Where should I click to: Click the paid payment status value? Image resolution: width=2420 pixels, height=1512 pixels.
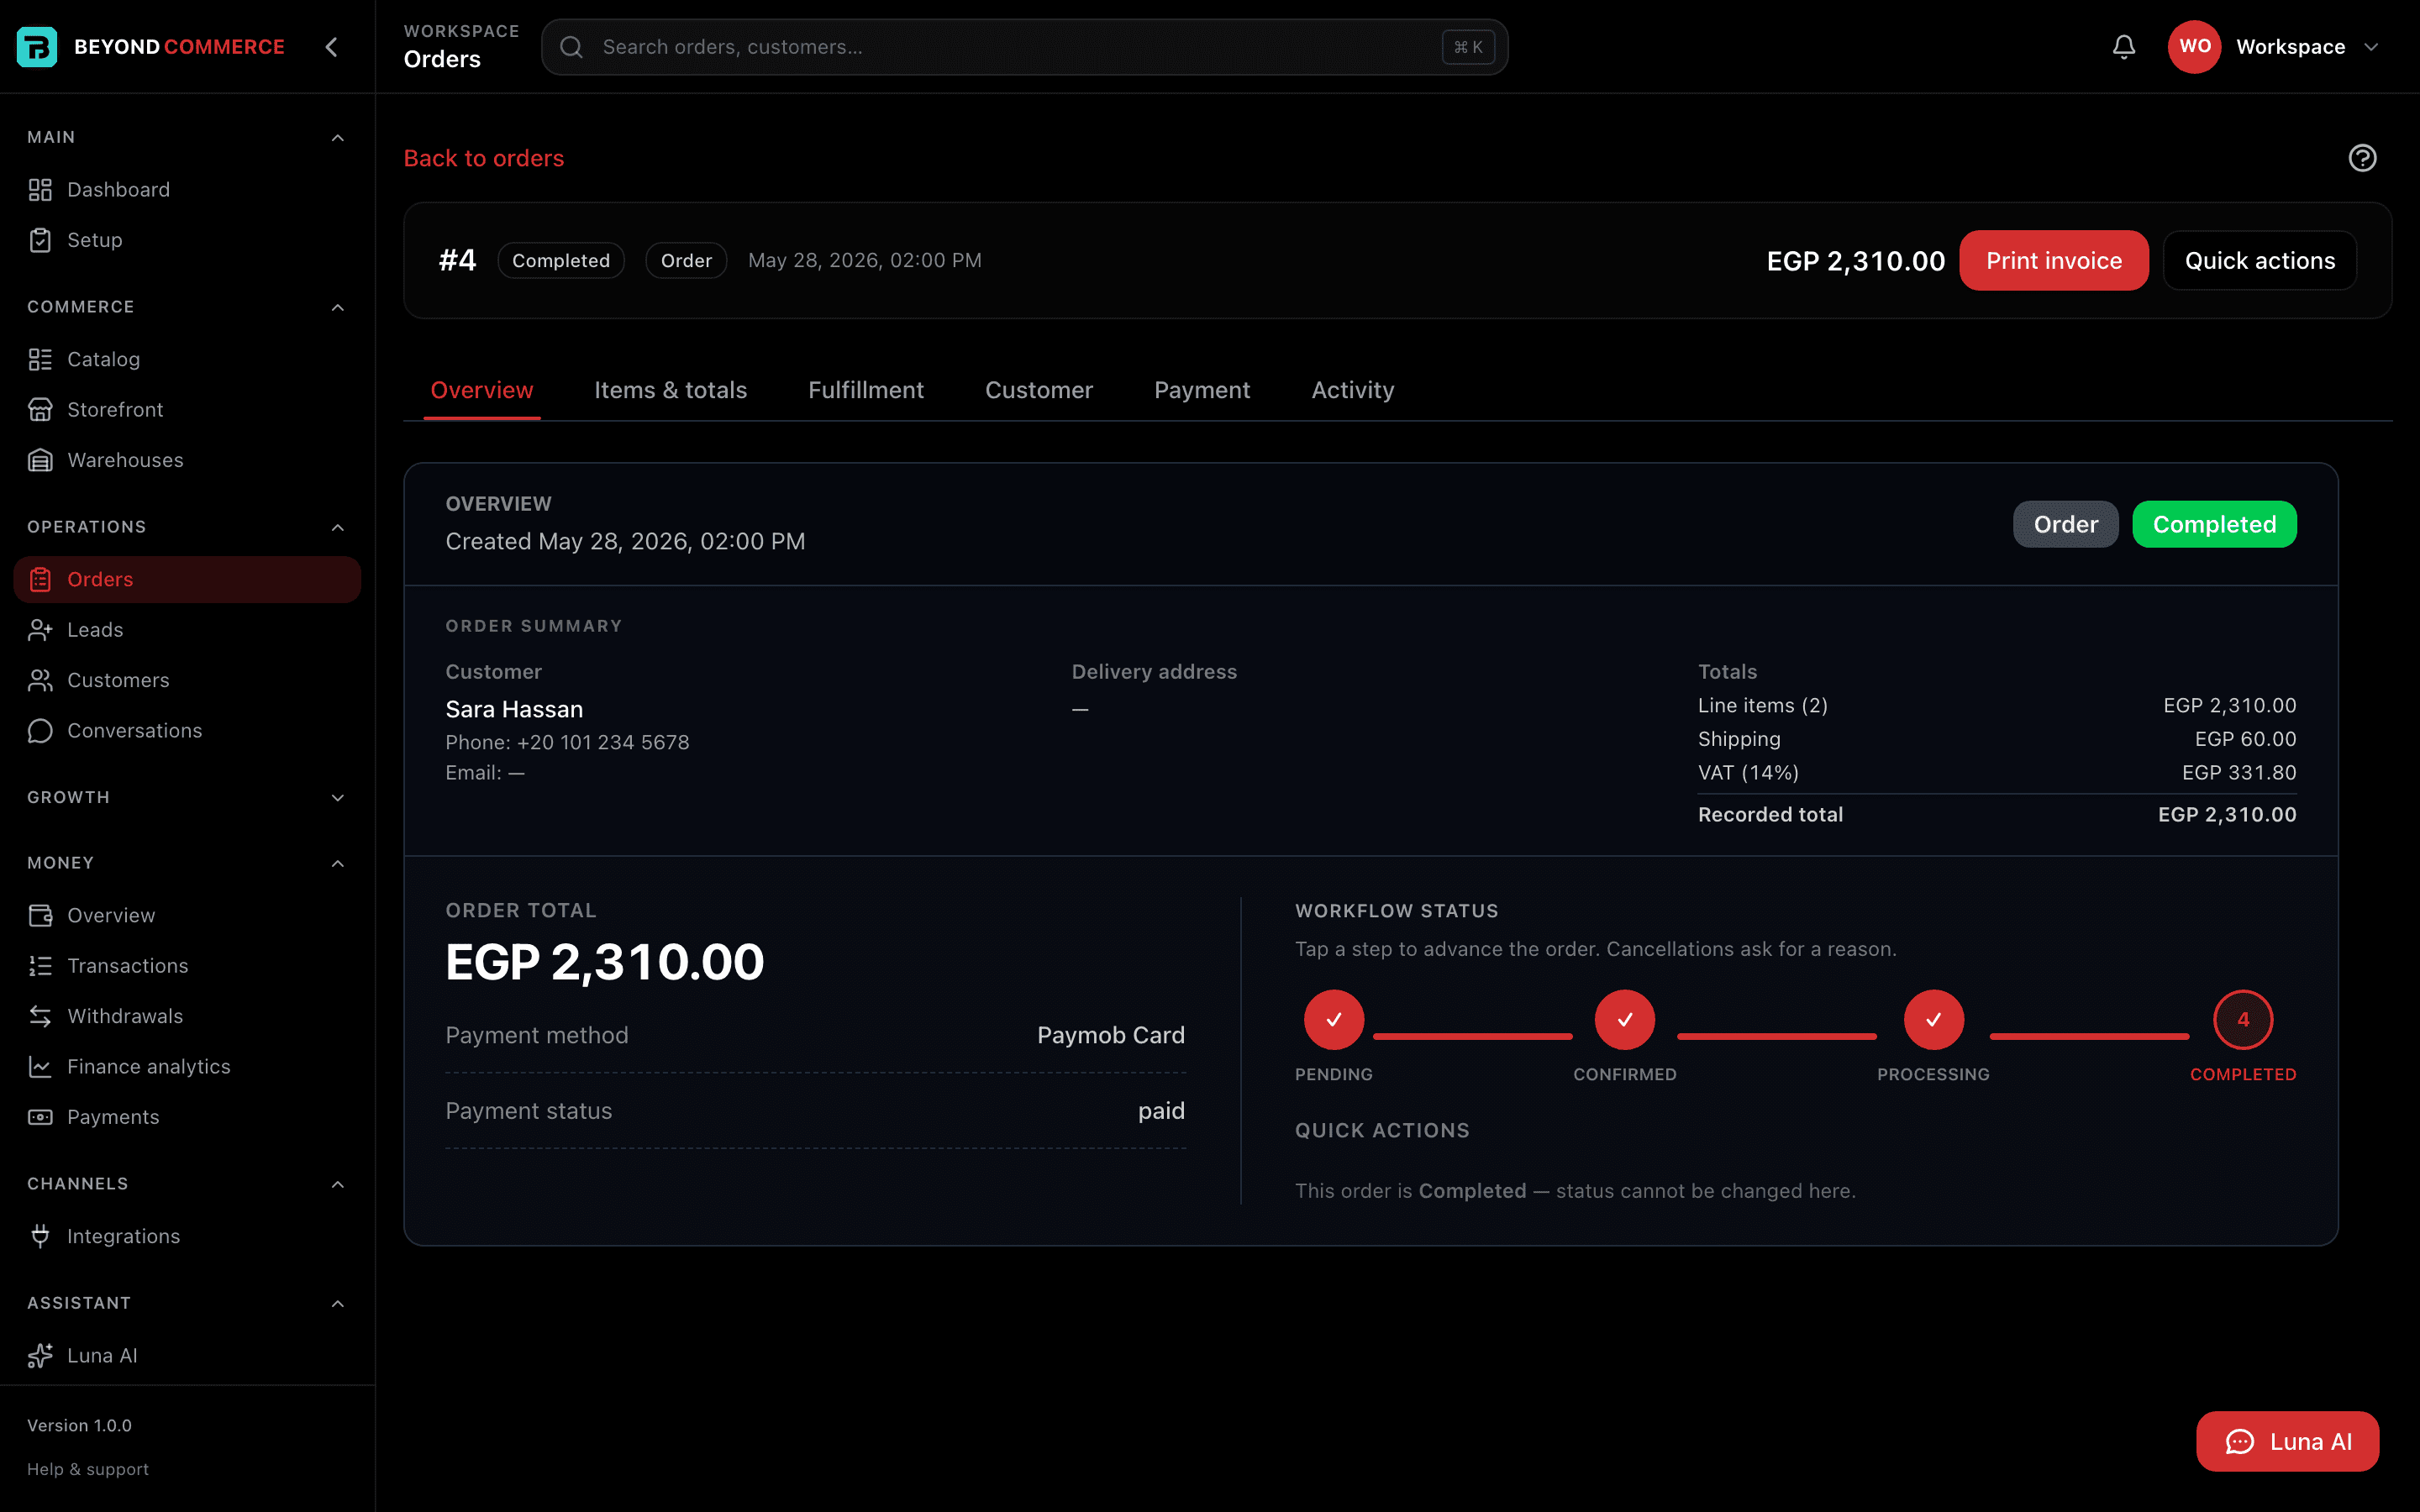coord(1161,1111)
